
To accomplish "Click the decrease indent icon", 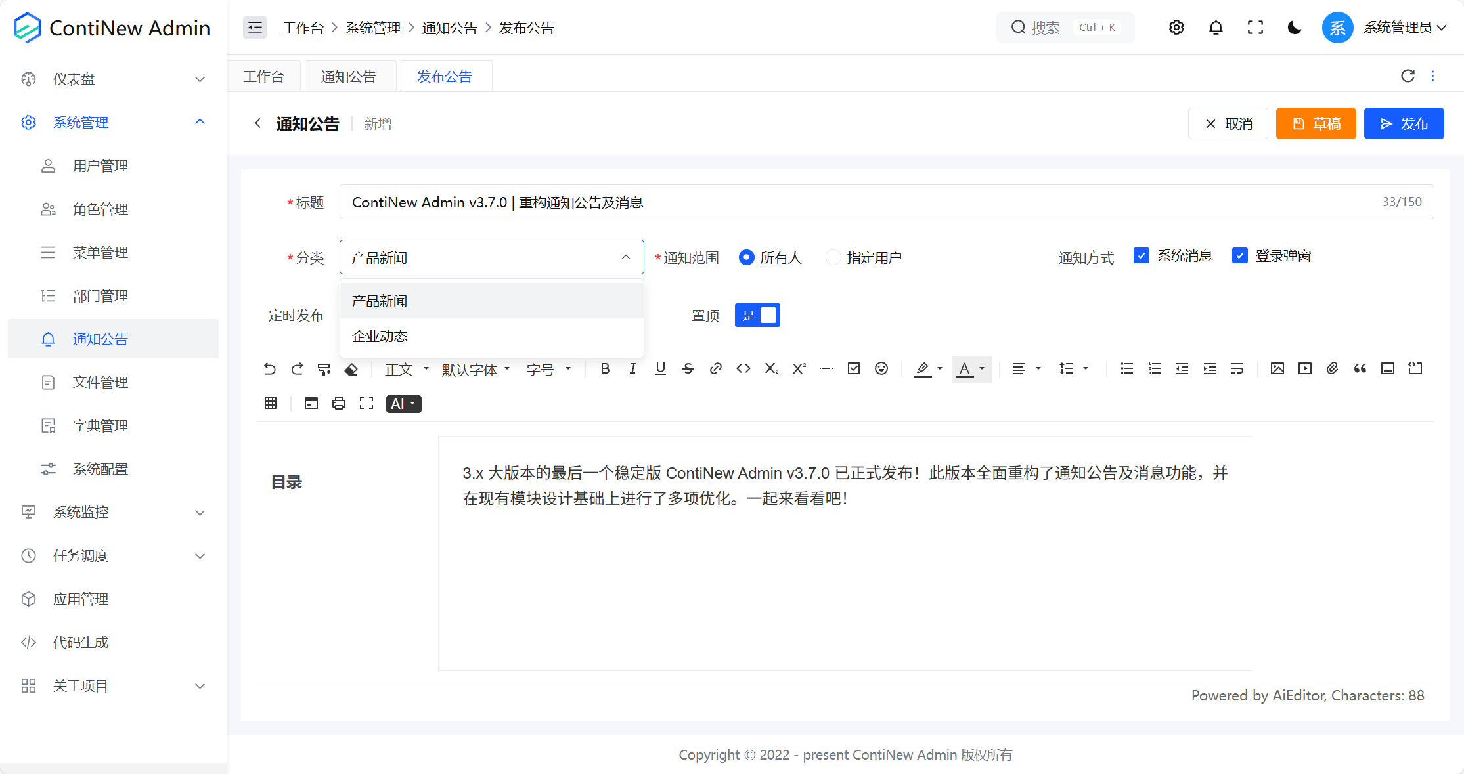I will [1182, 369].
